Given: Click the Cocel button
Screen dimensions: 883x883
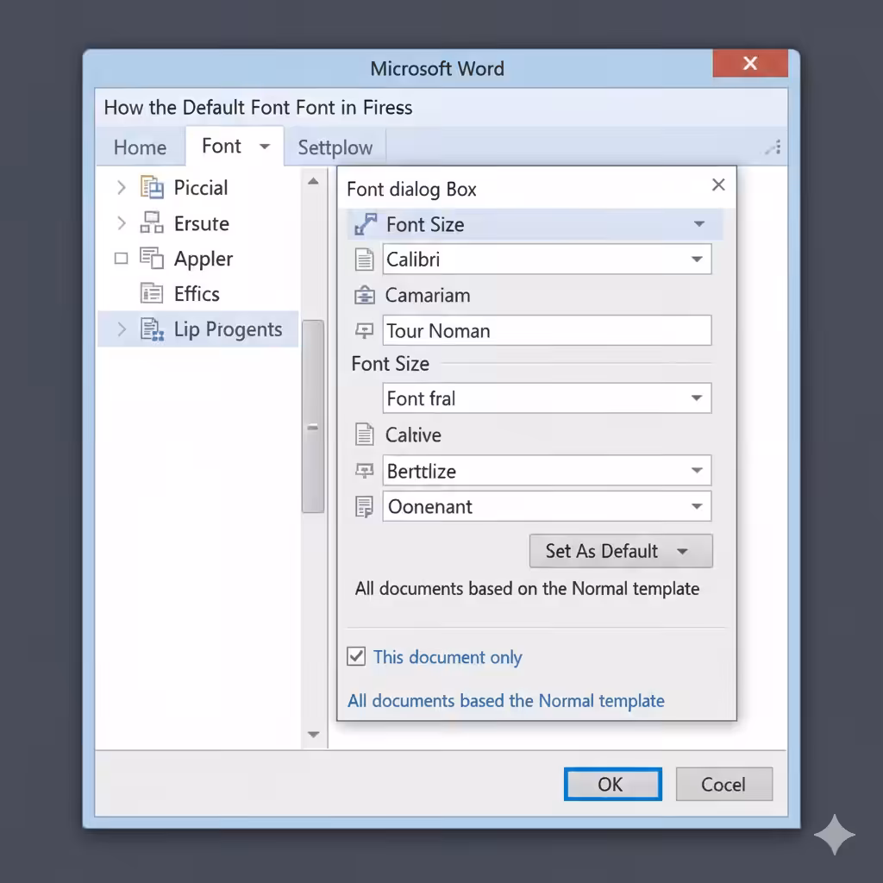Looking at the screenshot, I should click(723, 784).
